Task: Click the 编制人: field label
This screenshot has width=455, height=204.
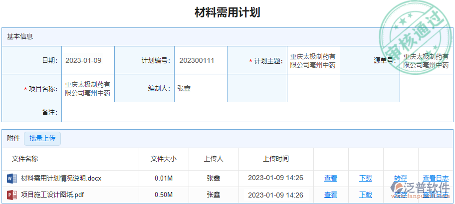Action: click(x=159, y=88)
